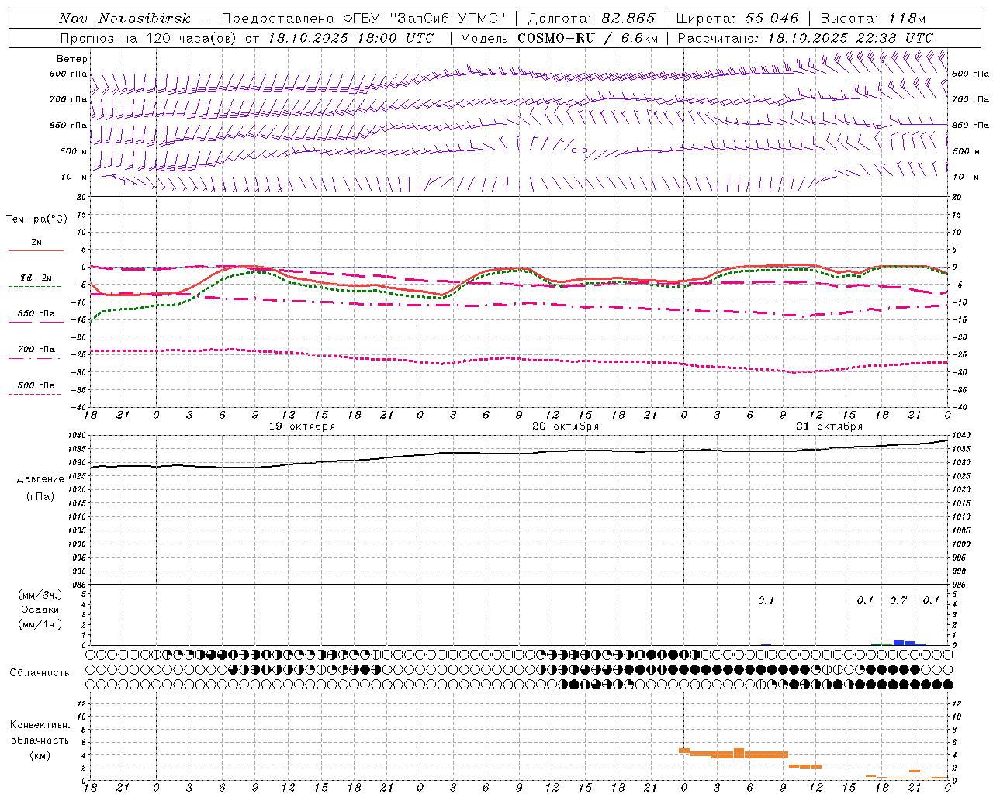Click the 'Долгота: 82.865' header field
993x794 pixels.
[x=591, y=19]
